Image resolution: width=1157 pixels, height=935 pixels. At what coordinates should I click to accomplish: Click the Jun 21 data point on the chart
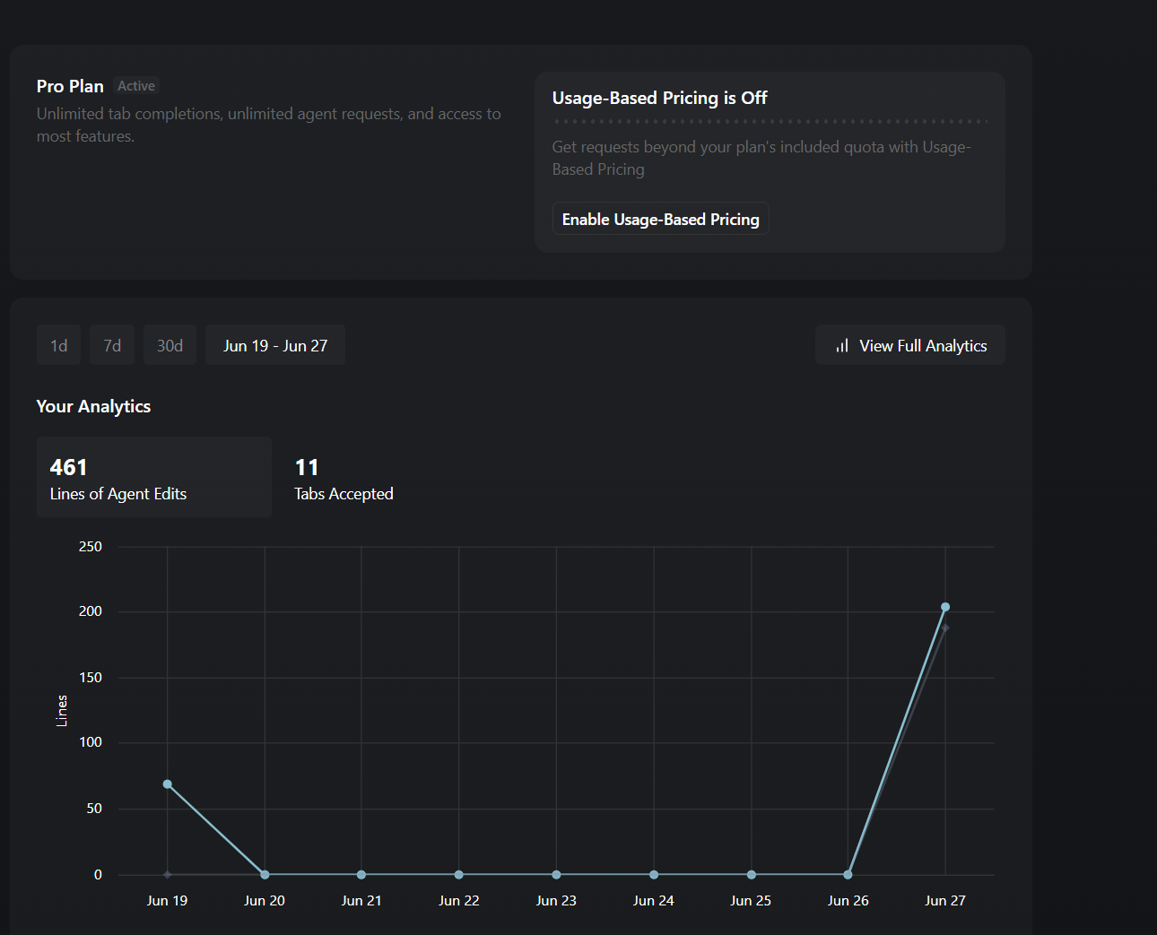pyautogui.click(x=361, y=875)
